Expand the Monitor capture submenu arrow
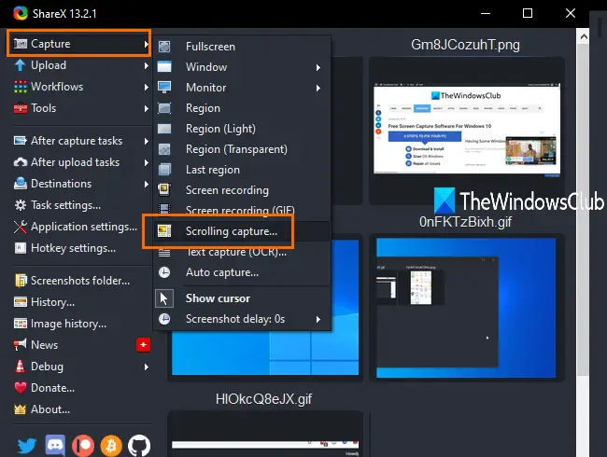Image resolution: width=607 pixels, height=457 pixels. point(318,88)
